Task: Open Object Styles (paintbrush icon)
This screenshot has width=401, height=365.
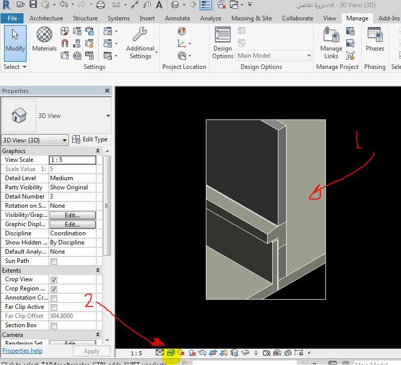Action: tap(65, 31)
